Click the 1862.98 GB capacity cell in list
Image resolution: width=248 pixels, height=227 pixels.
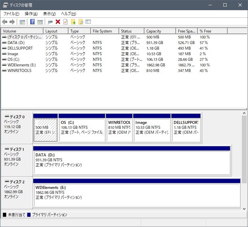pos(156,65)
